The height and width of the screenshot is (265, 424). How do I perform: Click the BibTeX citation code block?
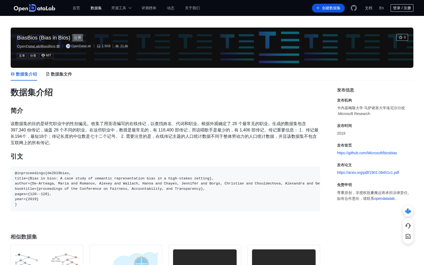[165, 189]
